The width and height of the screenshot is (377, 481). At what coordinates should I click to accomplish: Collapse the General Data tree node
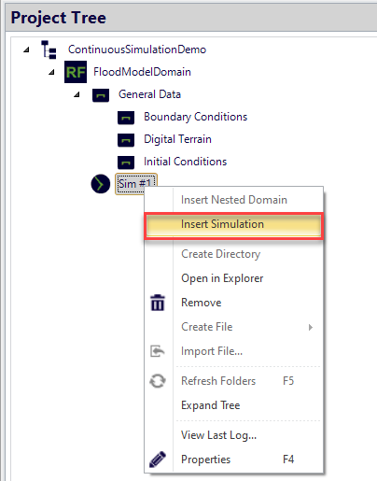pyautogui.click(x=77, y=94)
